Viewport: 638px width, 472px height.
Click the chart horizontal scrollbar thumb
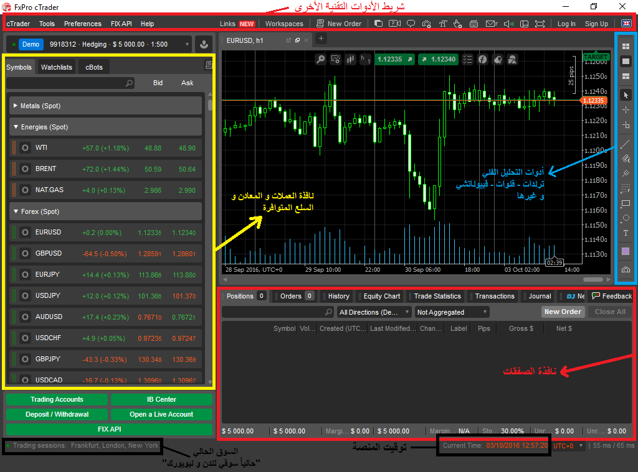593,279
